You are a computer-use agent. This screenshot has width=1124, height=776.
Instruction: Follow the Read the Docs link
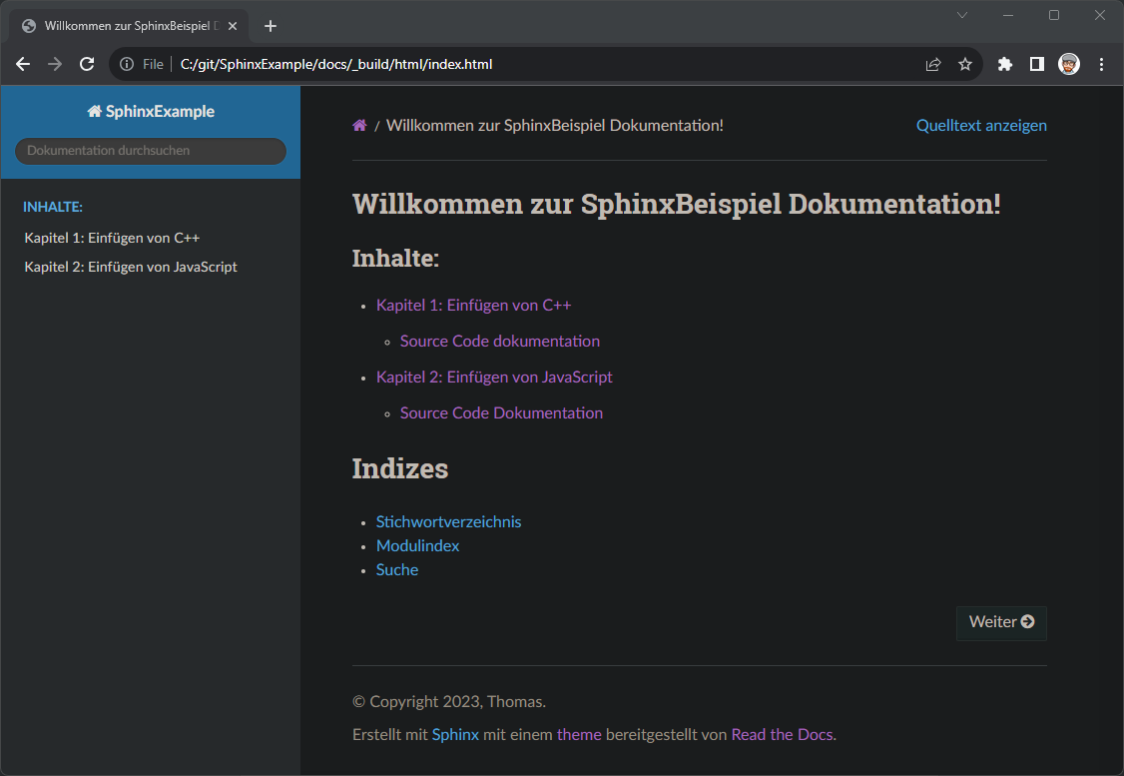[782, 734]
